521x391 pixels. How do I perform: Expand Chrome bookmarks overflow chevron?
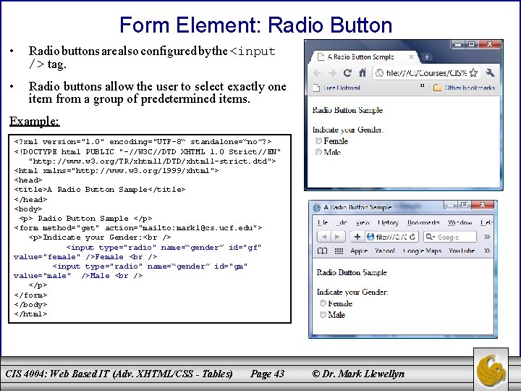(x=422, y=85)
